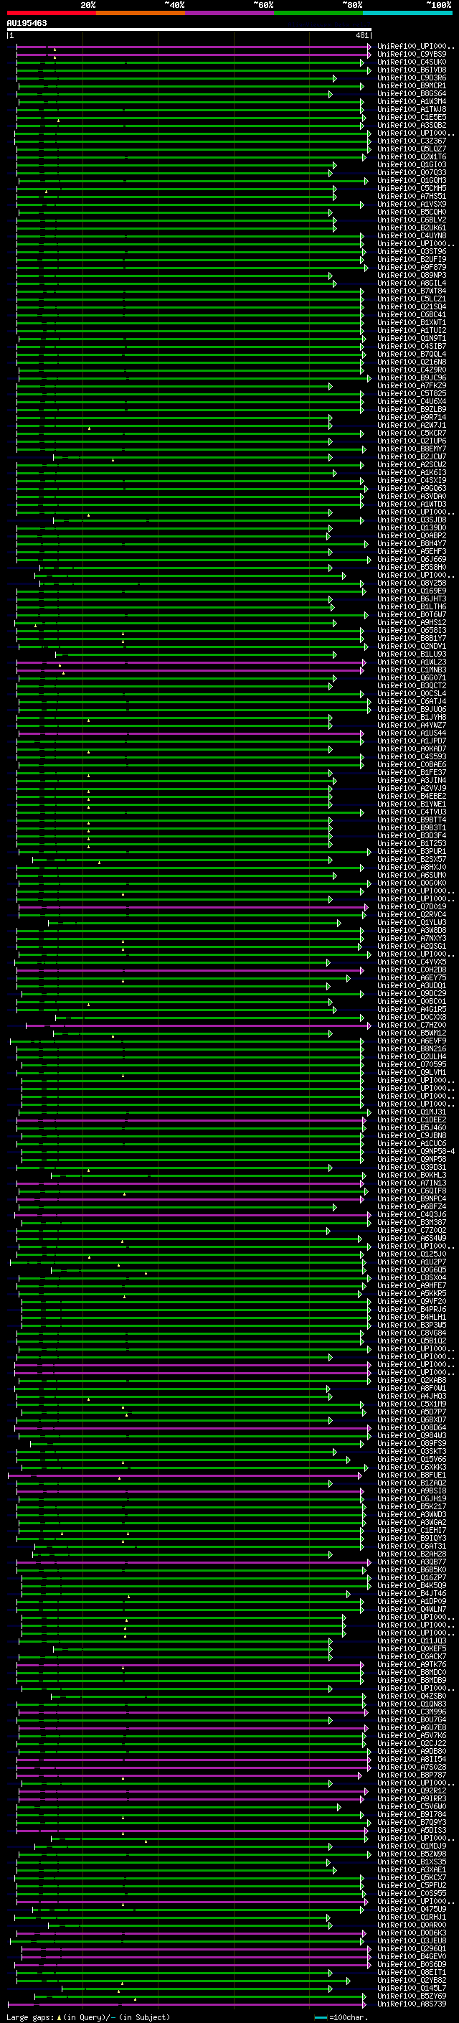The width and height of the screenshot is (459, 2023).
Task: Choose hit UniRef100_Q5LQZ7
Action: click(x=412, y=149)
